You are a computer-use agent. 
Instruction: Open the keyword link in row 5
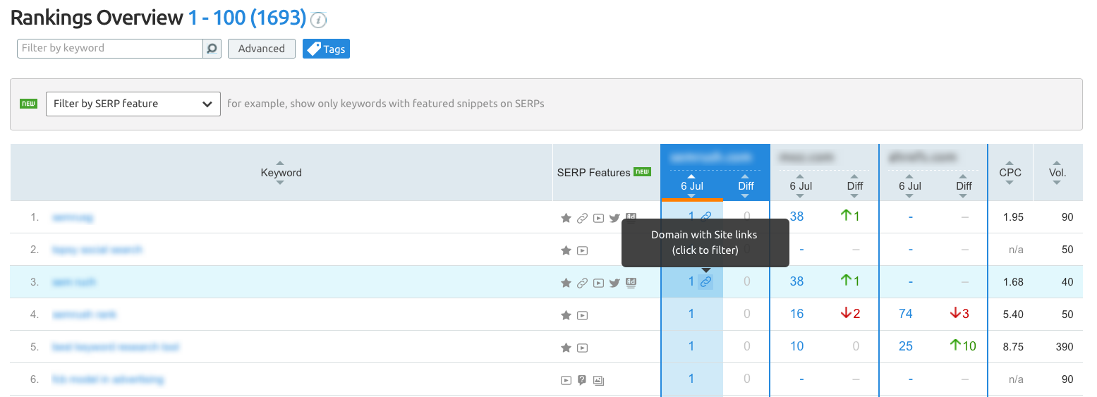point(116,347)
